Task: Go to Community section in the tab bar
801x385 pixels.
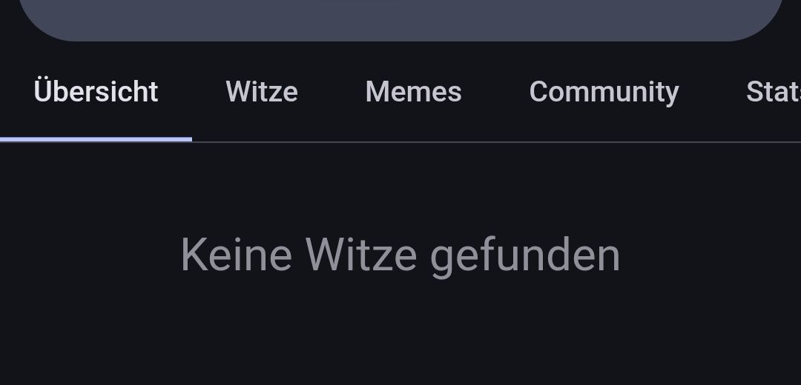Action: pos(604,93)
